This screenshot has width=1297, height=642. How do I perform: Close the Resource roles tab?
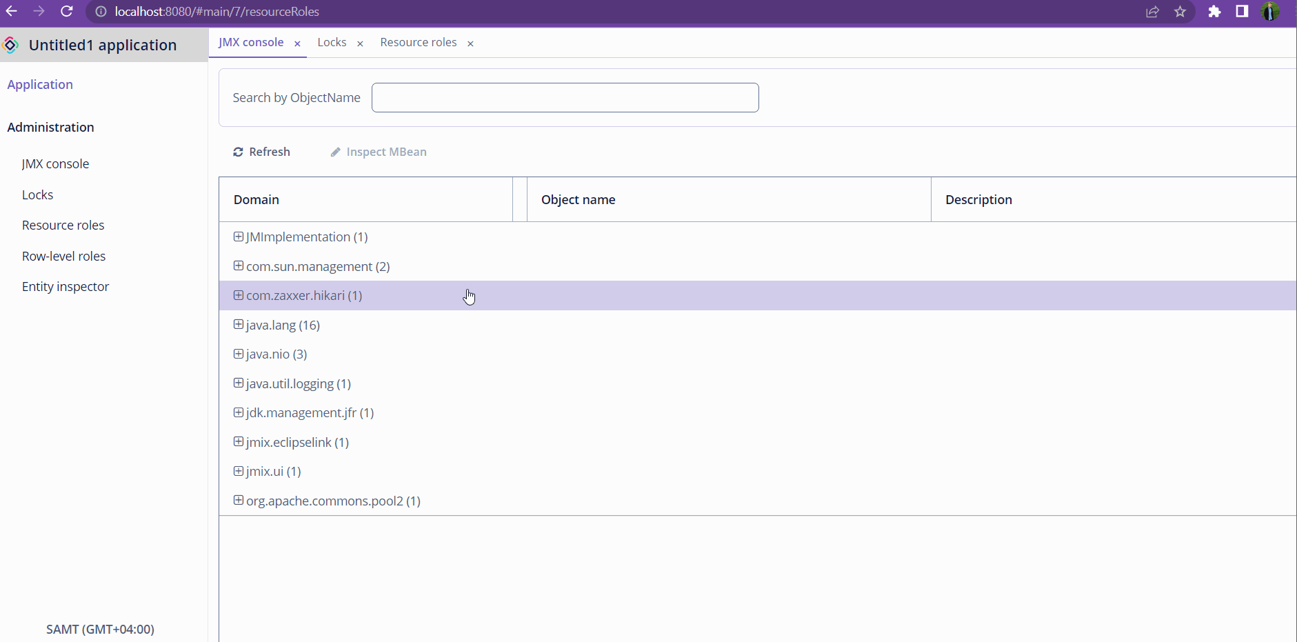(470, 43)
